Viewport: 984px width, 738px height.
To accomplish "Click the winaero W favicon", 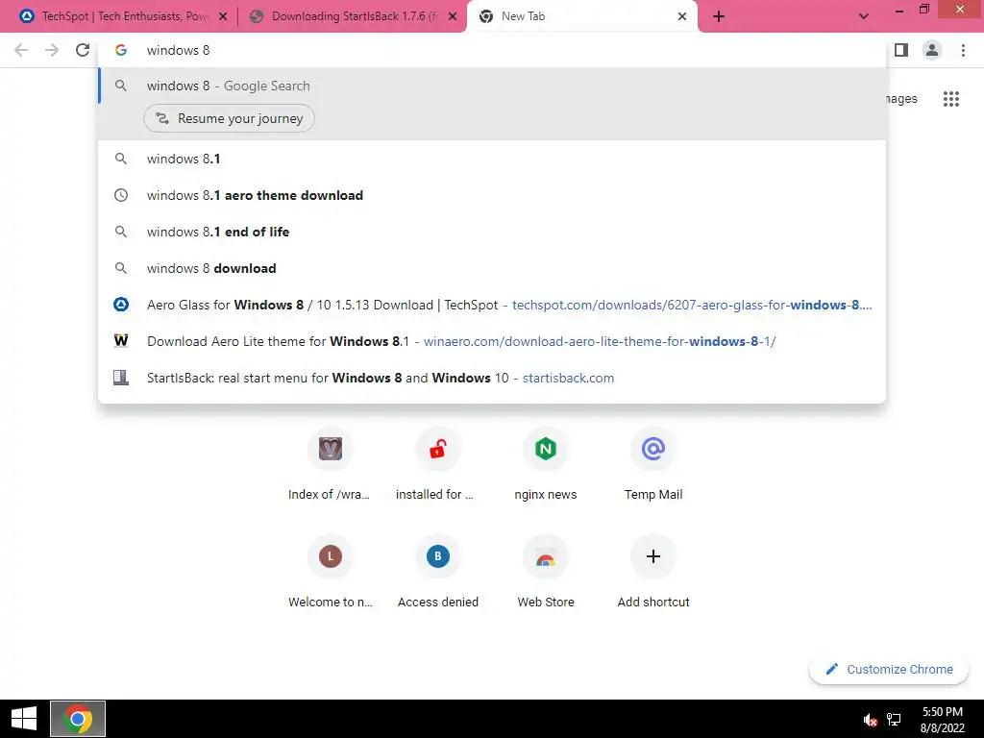I will (x=121, y=341).
